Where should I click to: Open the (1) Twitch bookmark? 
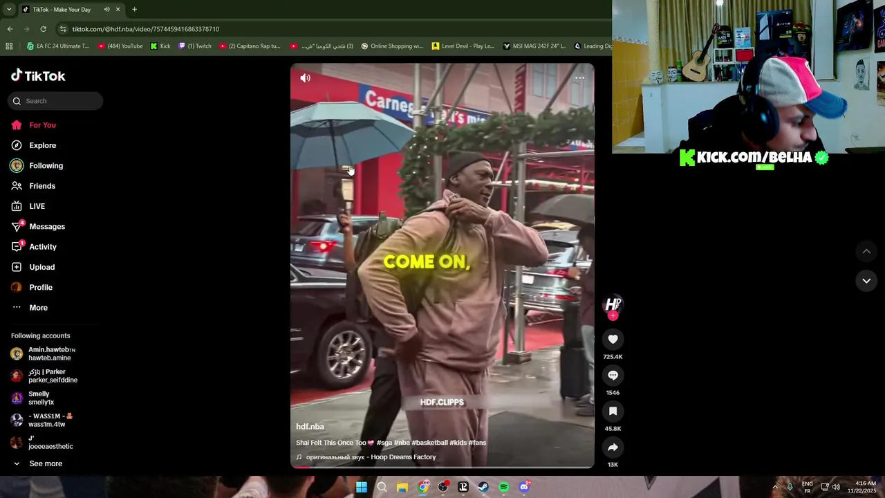point(195,46)
